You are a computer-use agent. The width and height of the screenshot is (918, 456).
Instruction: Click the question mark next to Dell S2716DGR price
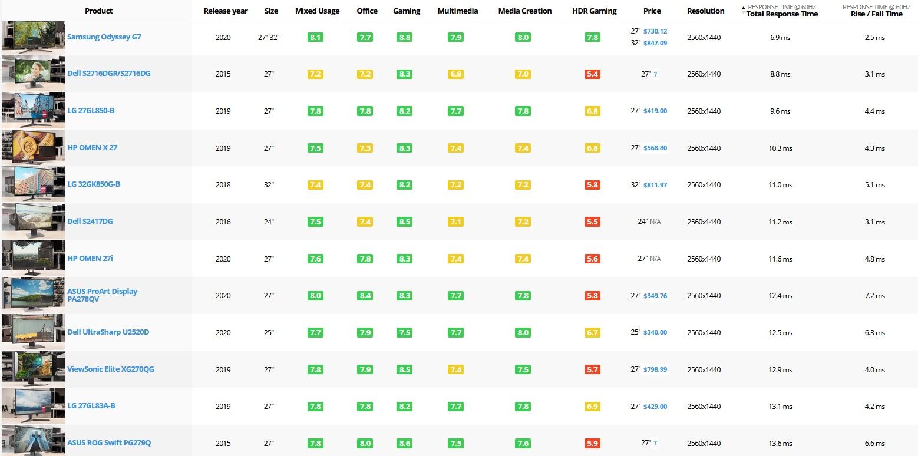point(655,74)
